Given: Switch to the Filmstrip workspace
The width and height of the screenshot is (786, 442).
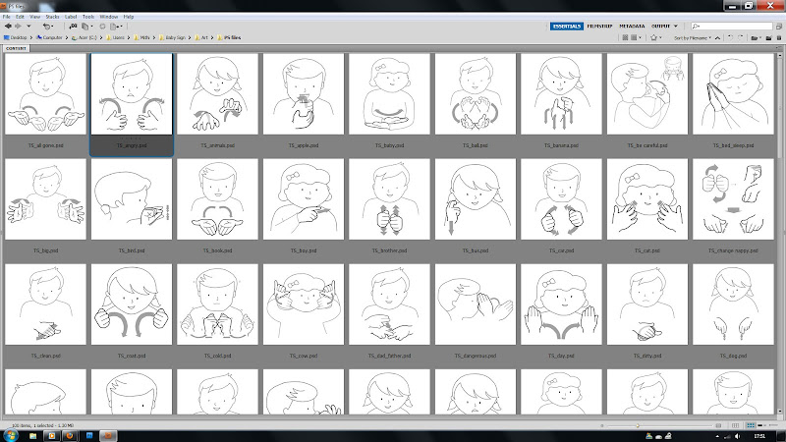Looking at the screenshot, I should [x=599, y=27].
